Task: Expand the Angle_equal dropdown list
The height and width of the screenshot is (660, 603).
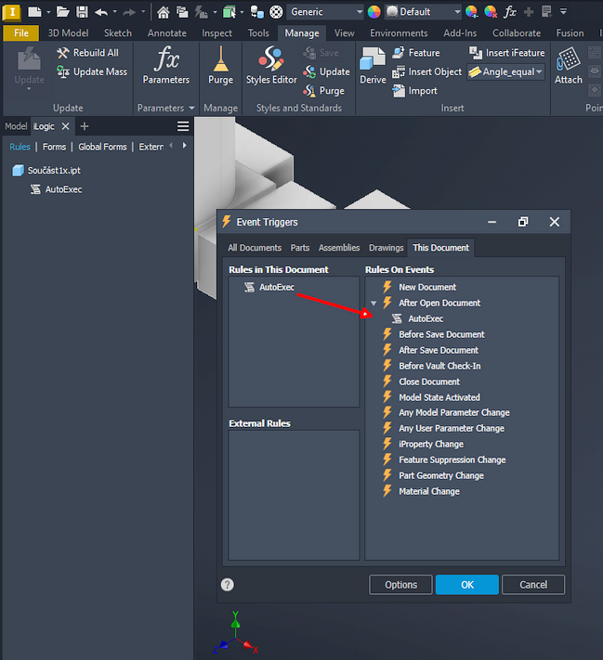Action: click(x=539, y=72)
